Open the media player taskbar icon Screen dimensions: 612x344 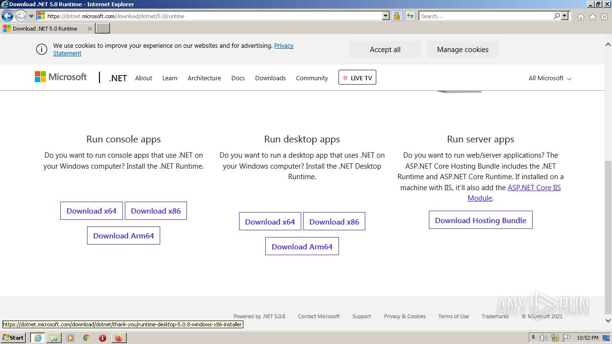coord(70,338)
